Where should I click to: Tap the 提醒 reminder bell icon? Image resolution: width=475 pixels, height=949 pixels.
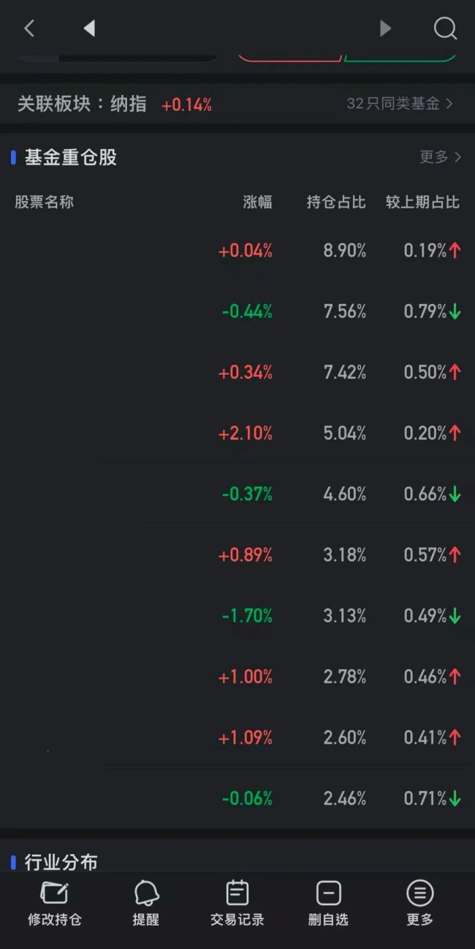click(x=145, y=893)
